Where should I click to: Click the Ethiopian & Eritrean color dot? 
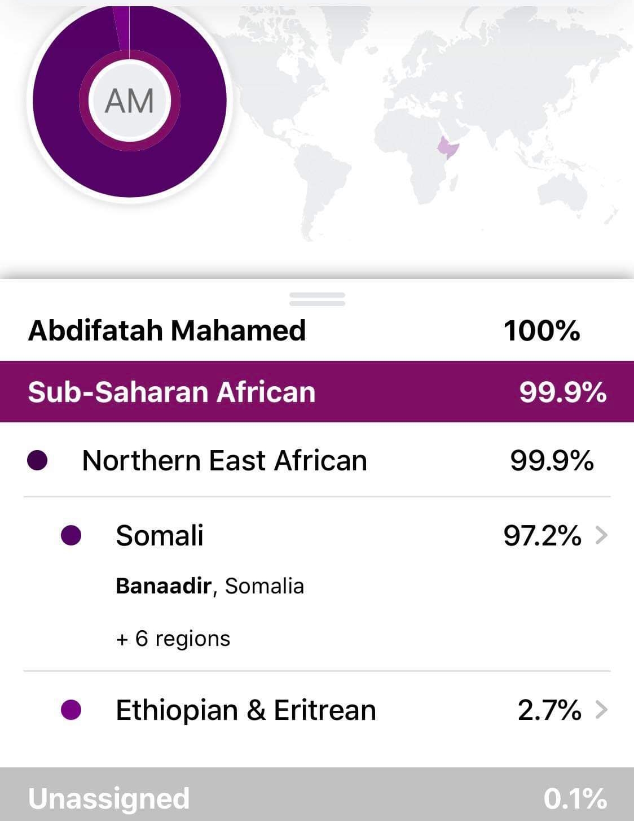click(71, 710)
